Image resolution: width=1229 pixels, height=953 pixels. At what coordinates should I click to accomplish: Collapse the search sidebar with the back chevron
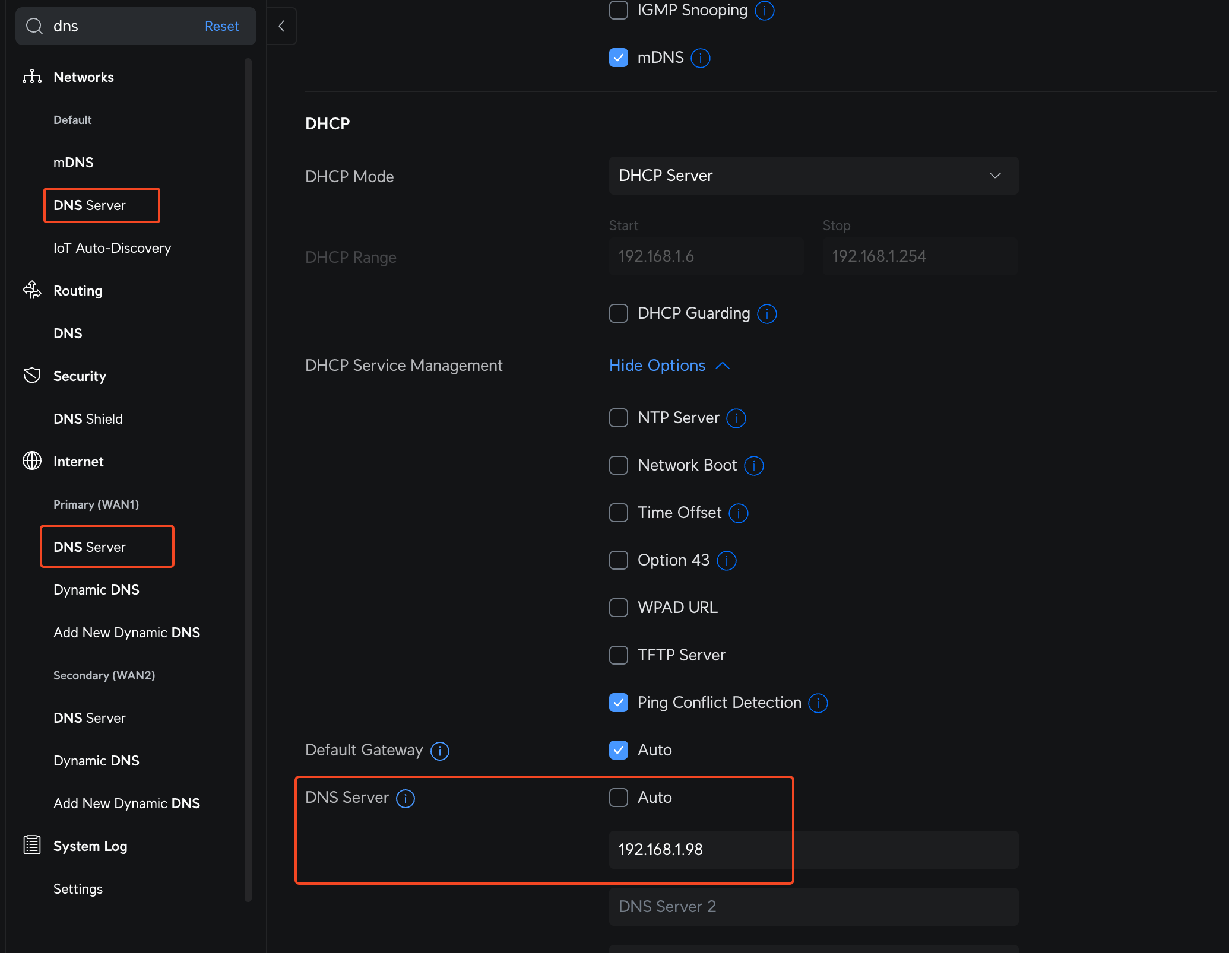pos(281,26)
